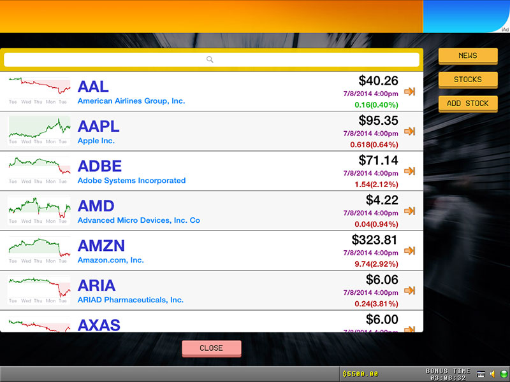This screenshot has width=510, height=382.
Task: Close the stock list panel
Action: click(212, 348)
